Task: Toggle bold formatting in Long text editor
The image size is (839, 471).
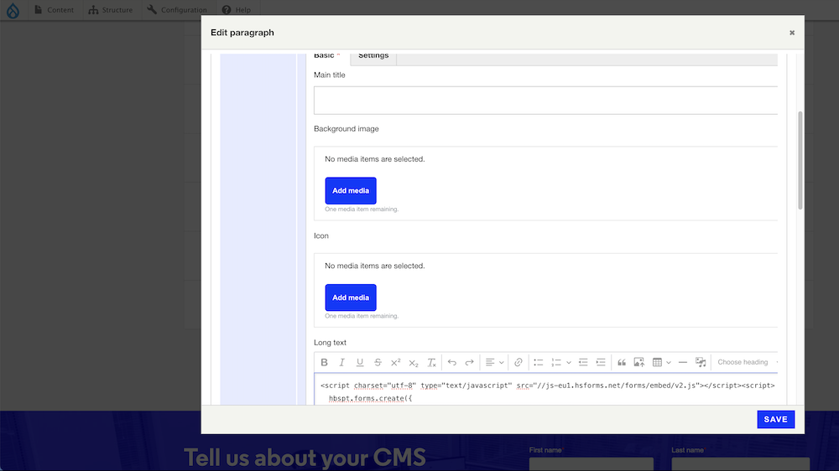Action: pos(324,362)
